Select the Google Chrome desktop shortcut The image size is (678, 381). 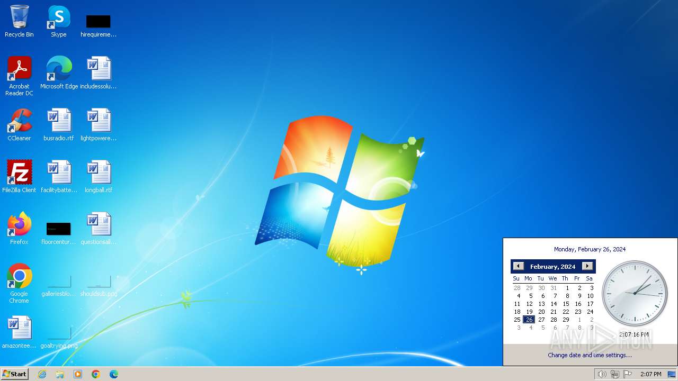tap(19, 284)
